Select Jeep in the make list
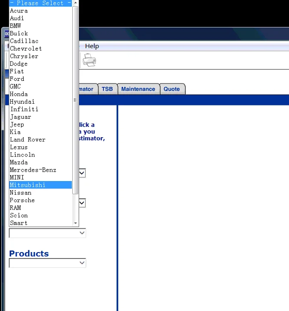Viewport: 289px width, 311px height. click(40, 124)
